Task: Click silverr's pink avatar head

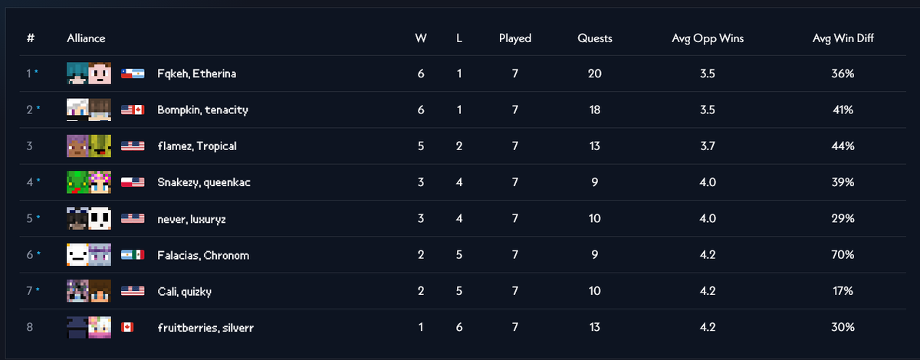Action: (x=100, y=328)
